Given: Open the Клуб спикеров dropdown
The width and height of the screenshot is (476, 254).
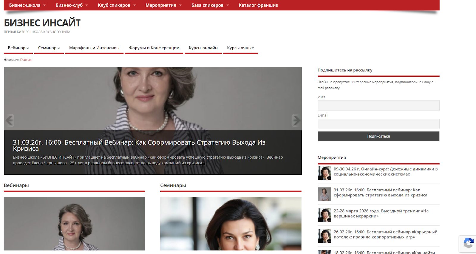Looking at the screenshot, I should tap(117, 5).
